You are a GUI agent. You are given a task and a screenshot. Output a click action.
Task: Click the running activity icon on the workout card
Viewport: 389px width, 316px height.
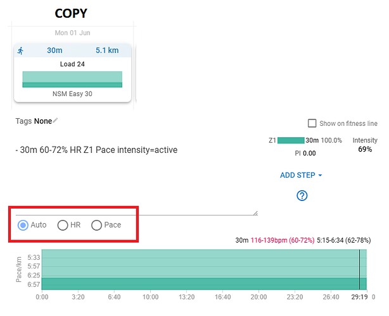point(22,51)
